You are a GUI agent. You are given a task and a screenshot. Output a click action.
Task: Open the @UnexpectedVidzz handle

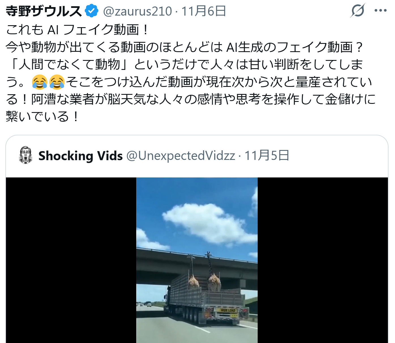pyautogui.click(x=181, y=156)
